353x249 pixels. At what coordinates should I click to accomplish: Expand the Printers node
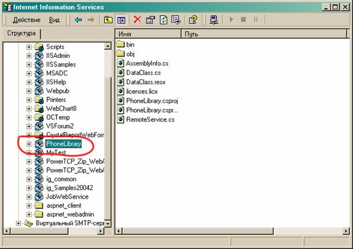coord(29,100)
